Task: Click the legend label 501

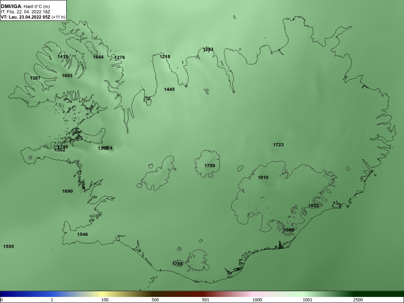Action: click(x=206, y=300)
